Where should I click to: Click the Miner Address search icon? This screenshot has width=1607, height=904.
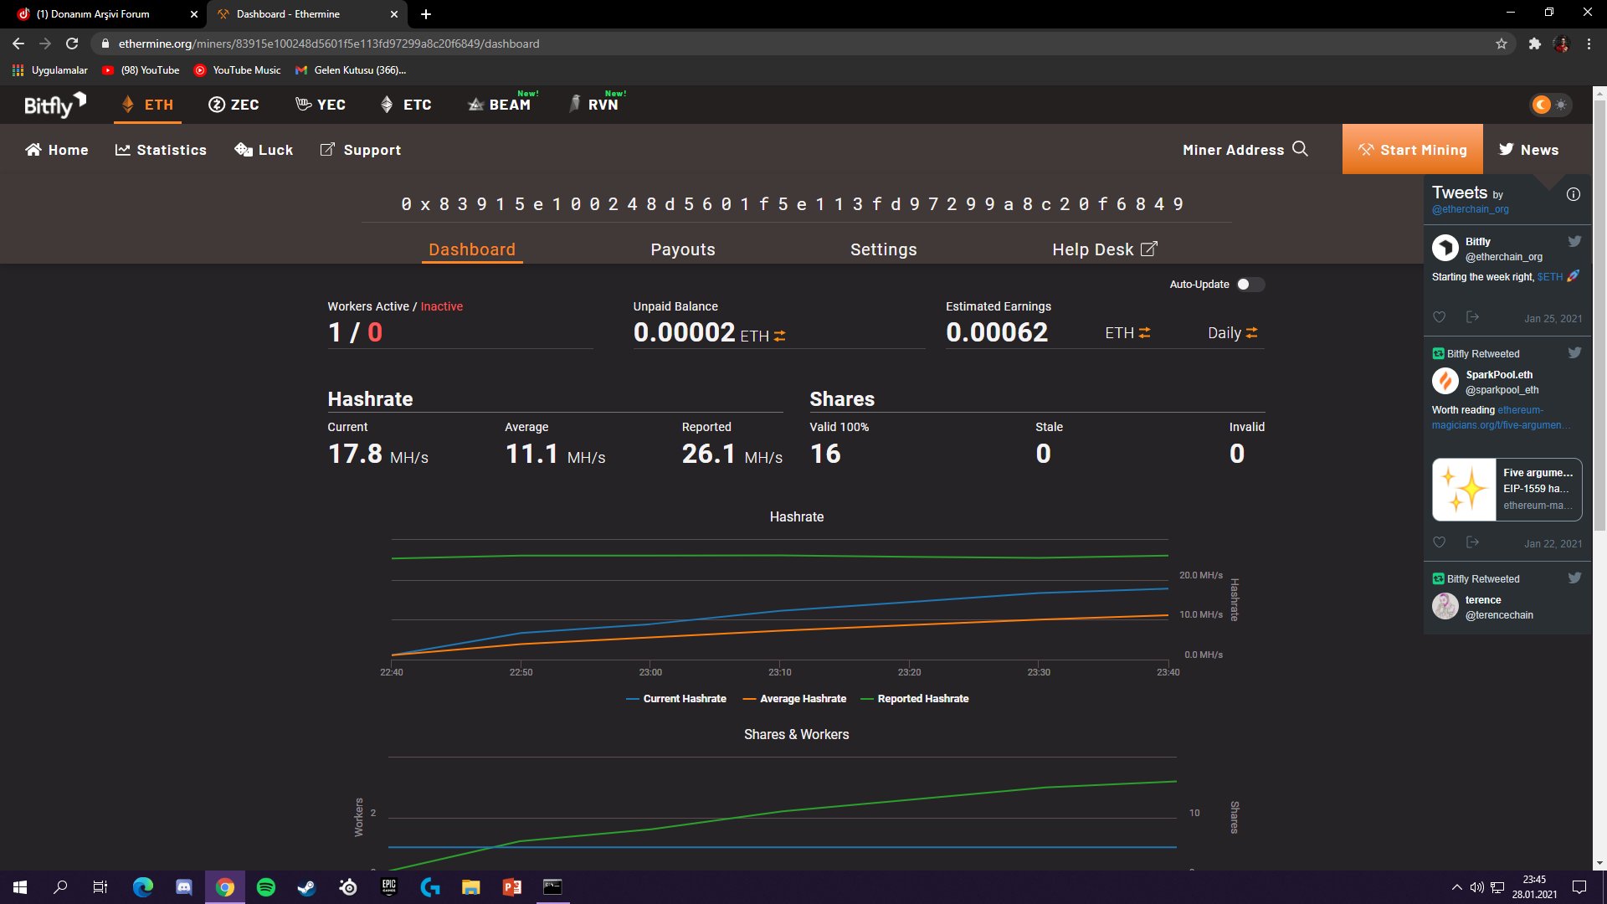[x=1300, y=149]
